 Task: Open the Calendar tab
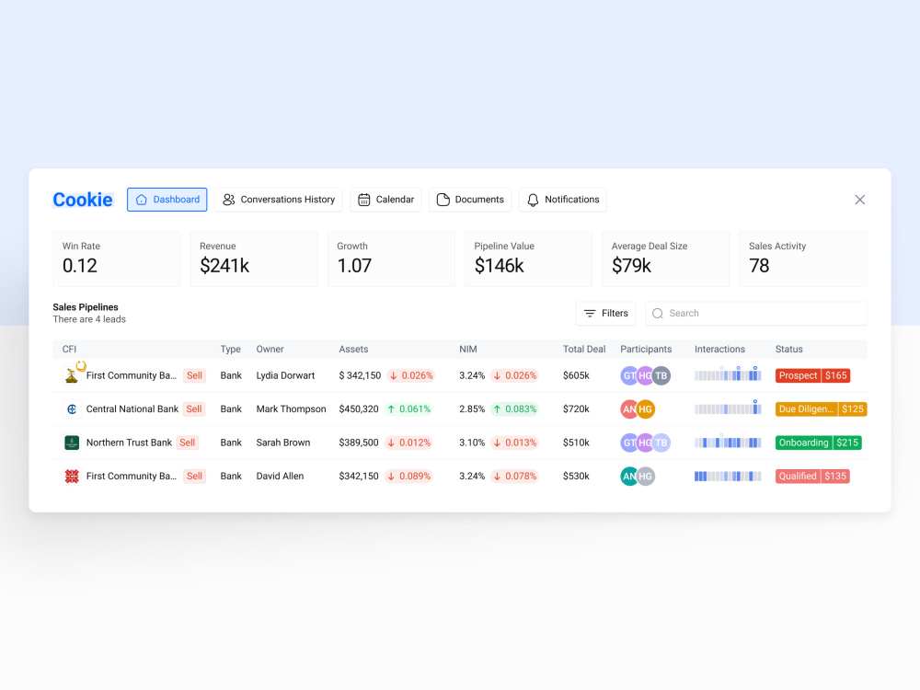click(385, 200)
